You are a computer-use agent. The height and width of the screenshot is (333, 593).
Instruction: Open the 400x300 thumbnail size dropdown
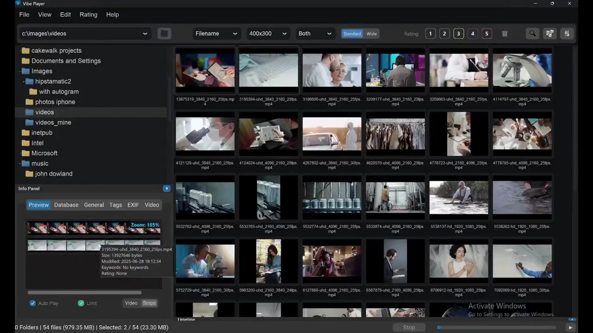click(x=268, y=33)
